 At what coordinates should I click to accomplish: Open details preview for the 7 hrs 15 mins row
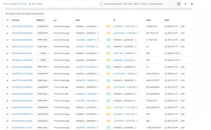point(7,101)
